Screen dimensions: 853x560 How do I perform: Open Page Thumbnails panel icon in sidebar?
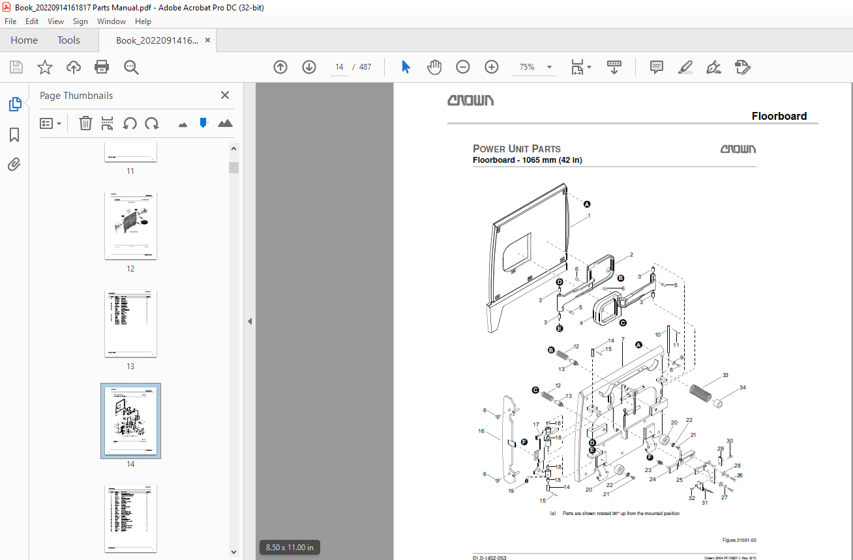(14, 104)
